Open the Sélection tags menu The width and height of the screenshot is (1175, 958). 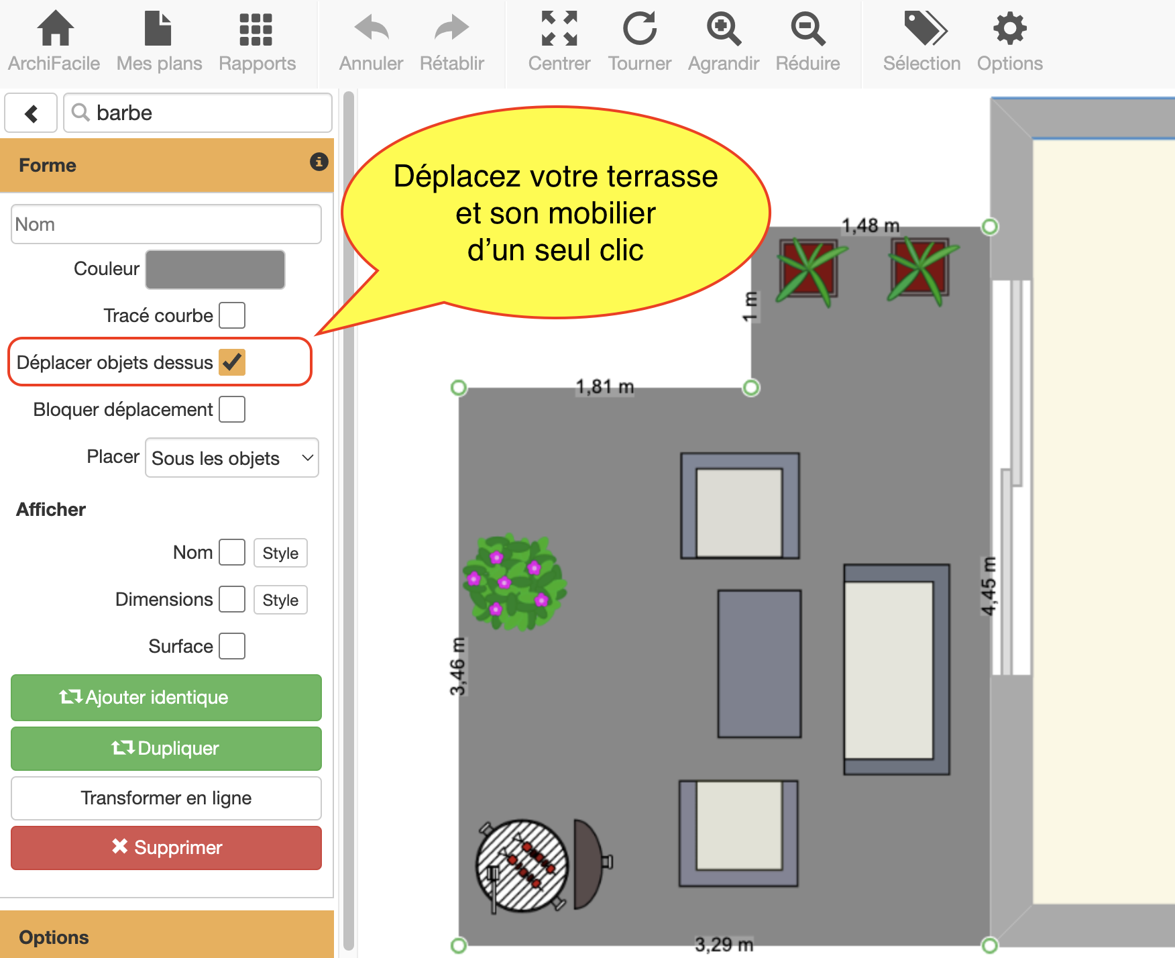[x=921, y=30]
